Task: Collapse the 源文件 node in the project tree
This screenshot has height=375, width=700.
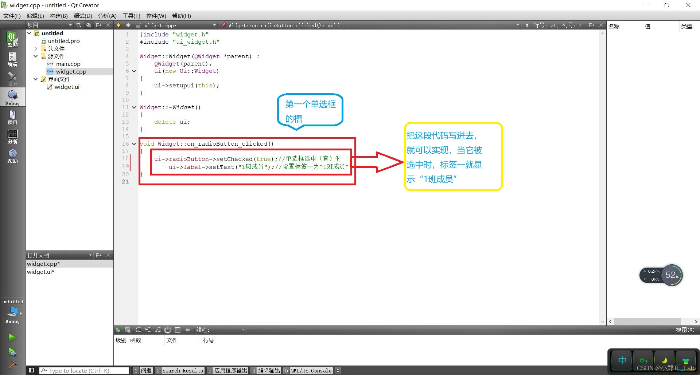Action: point(36,56)
